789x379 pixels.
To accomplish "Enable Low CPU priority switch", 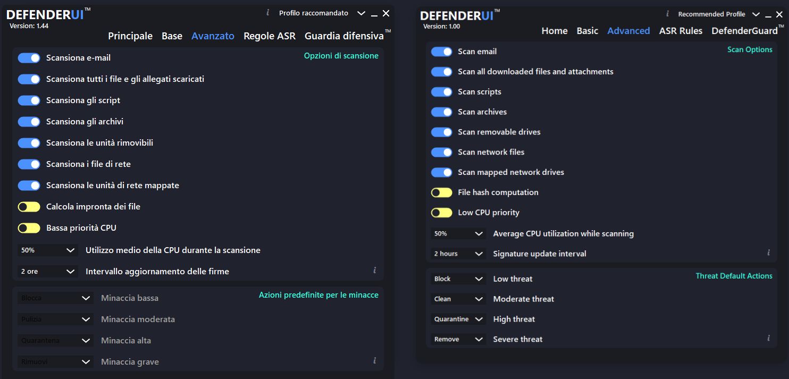I will [441, 213].
